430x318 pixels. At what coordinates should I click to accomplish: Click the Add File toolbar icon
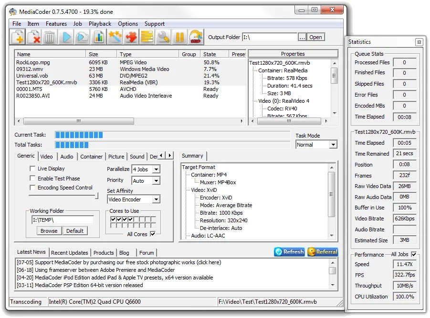point(18,37)
